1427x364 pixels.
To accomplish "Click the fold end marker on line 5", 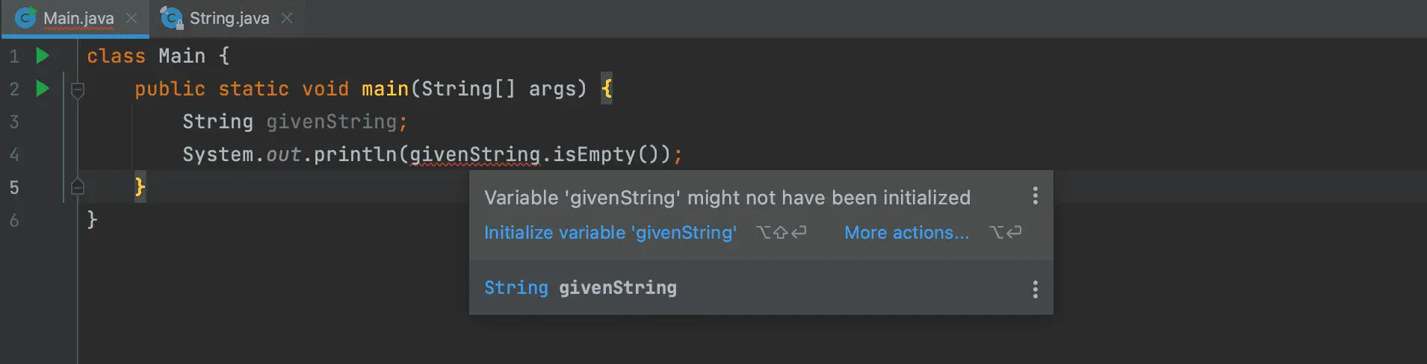I will [x=77, y=186].
